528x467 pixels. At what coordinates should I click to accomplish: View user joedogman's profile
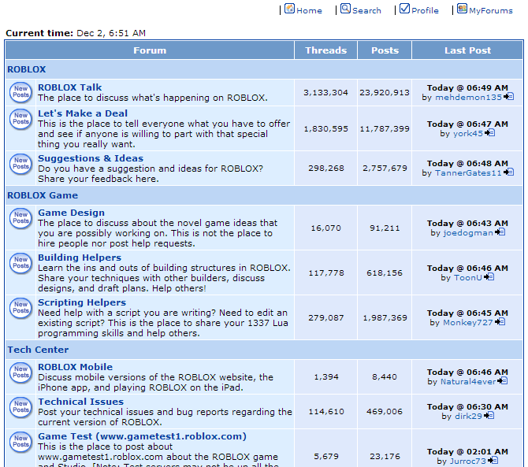pos(468,232)
